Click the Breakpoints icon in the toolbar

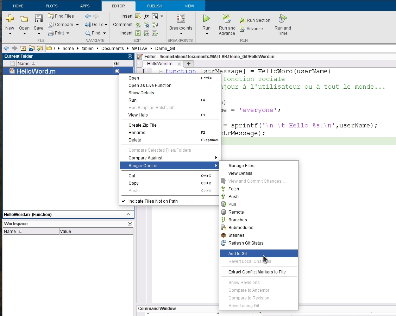(x=181, y=19)
